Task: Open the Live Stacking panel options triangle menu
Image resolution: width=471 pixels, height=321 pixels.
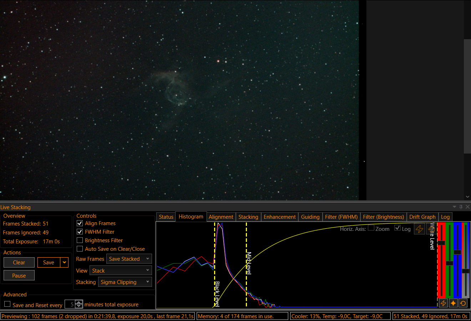Action: pos(454,207)
